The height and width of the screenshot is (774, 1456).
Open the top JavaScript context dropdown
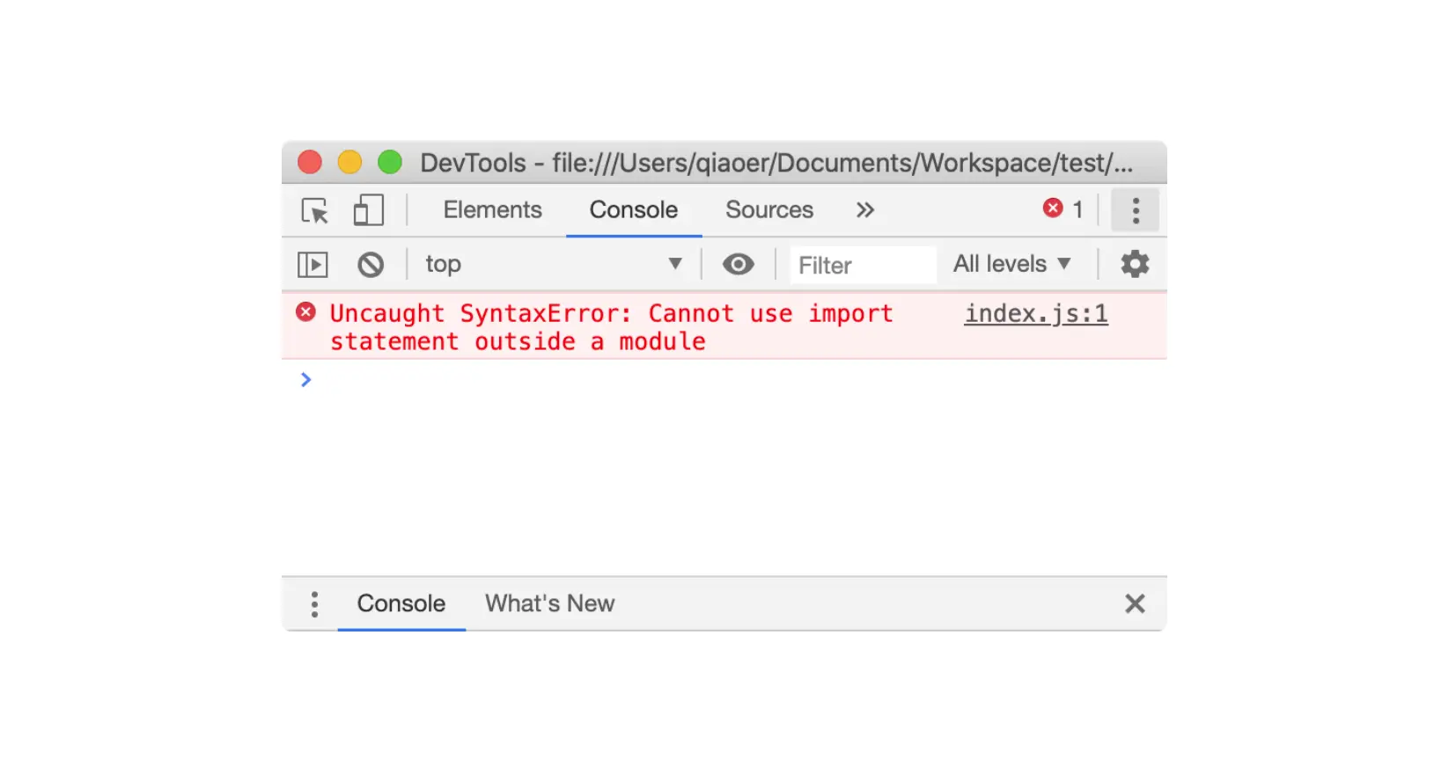click(553, 265)
